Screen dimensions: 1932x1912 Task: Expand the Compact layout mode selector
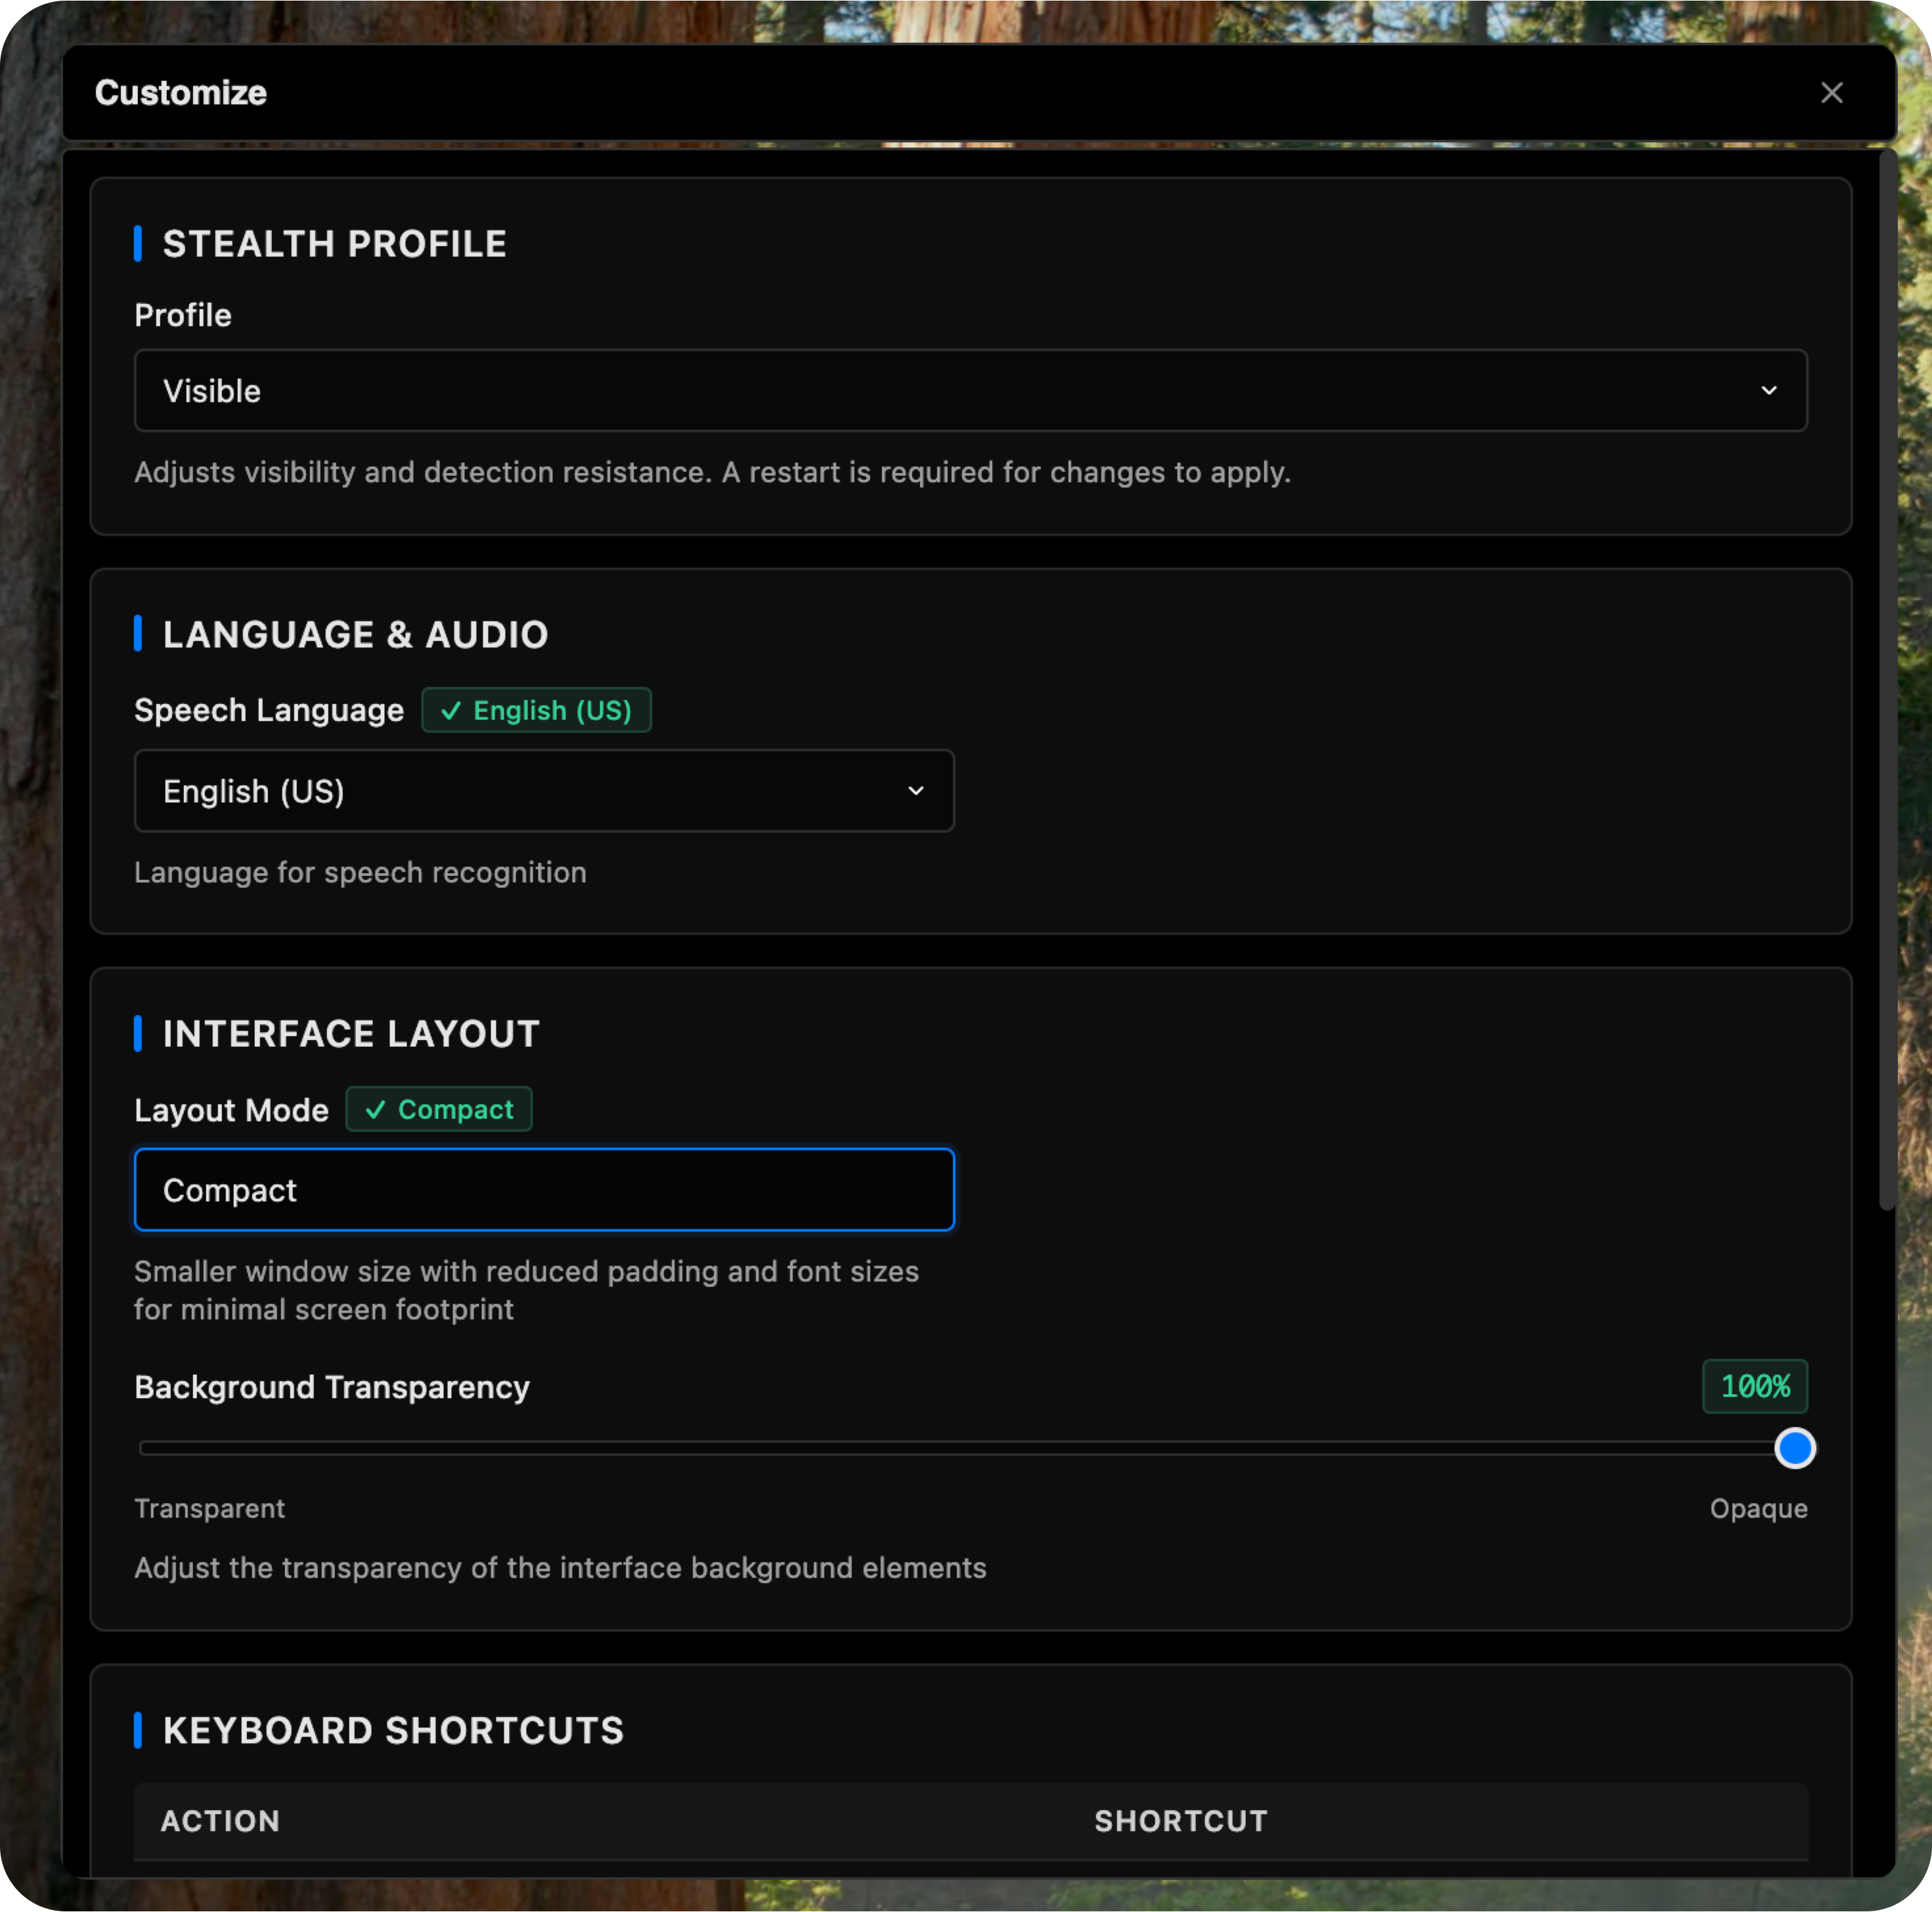point(544,1189)
